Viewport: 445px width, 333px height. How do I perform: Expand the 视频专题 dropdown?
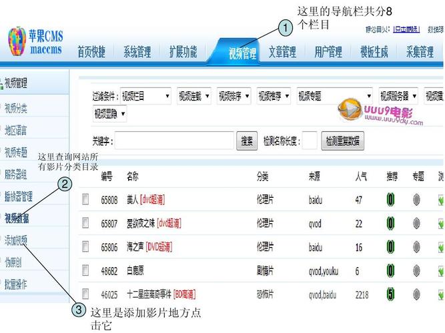(x=334, y=97)
